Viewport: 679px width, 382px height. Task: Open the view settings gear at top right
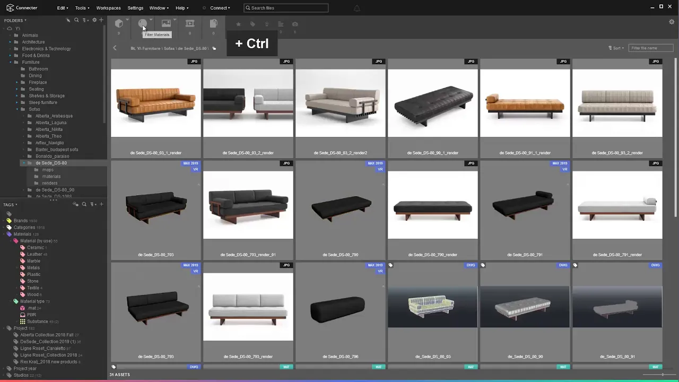point(672,22)
